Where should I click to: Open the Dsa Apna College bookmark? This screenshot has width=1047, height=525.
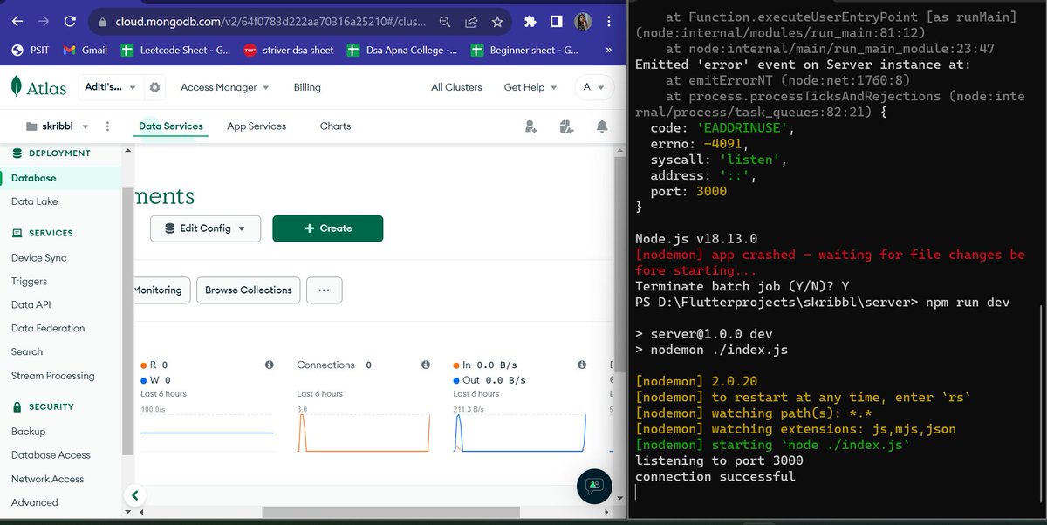[x=401, y=51]
